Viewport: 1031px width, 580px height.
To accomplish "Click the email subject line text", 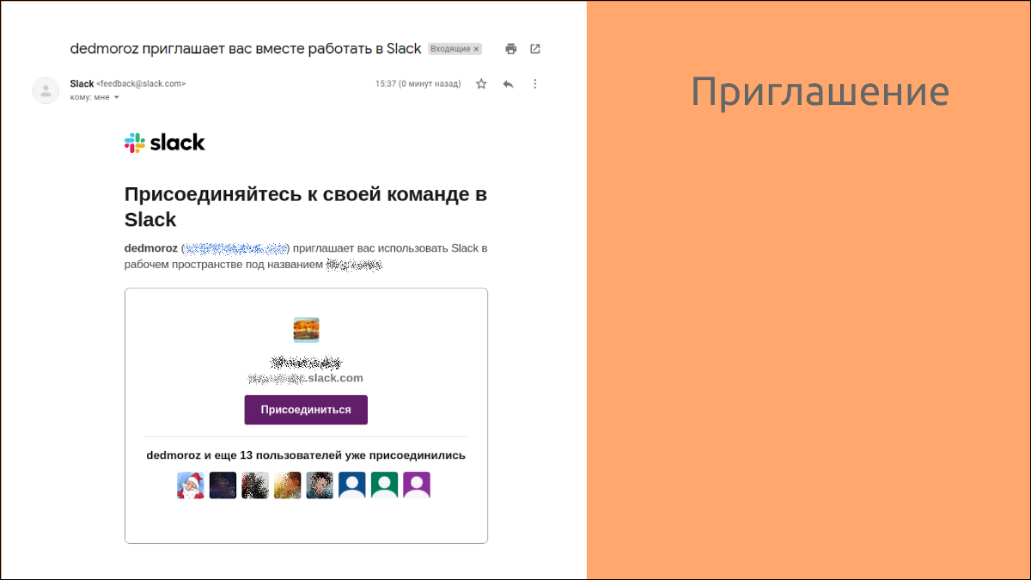I will [x=243, y=49].
